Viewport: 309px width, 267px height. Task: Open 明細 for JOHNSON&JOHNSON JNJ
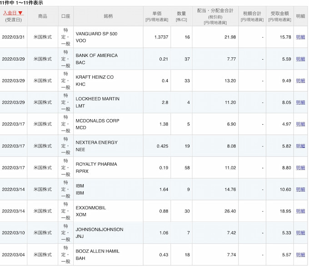pyautogui.click(x=300, y=233)
